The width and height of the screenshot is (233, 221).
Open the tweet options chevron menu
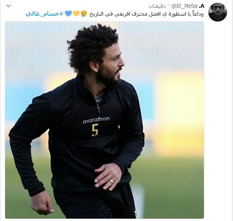(x=9, y=6)
